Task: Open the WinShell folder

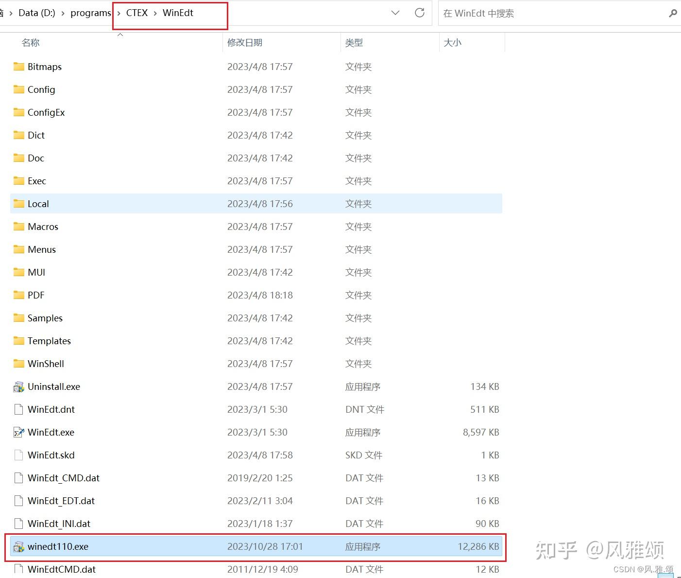Action: tap(46, 364)
